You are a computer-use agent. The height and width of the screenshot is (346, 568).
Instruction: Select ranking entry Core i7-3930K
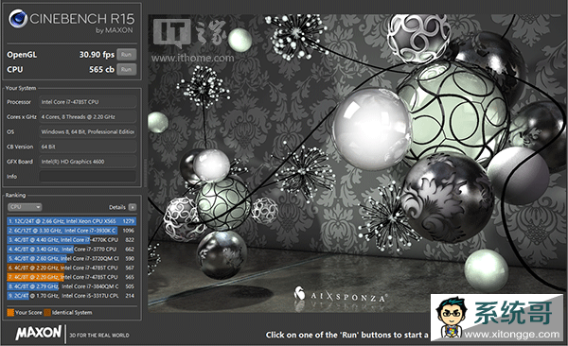tap(71, 230)
